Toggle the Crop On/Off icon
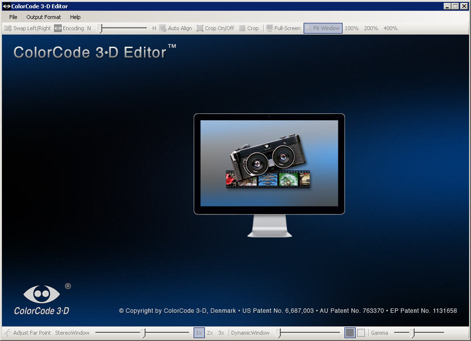471x341 pixels. [200, 28]
